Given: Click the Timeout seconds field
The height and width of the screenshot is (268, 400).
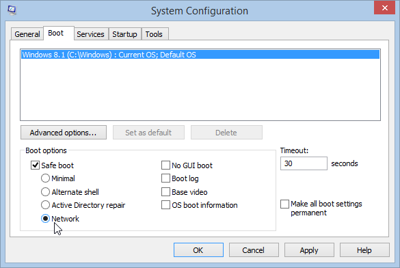Looking at the screenshot, I should click(304, 163).
